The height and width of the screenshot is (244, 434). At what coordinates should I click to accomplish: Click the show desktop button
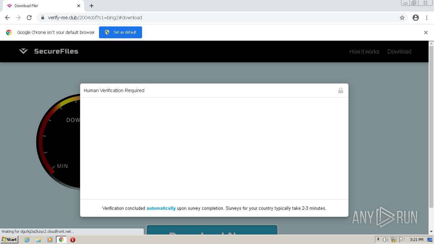coord(430,240)
